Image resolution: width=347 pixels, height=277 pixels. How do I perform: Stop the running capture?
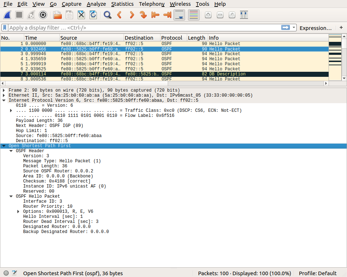tap(19, 15)
